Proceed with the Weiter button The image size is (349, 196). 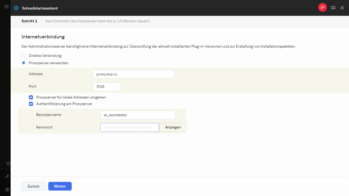(x=60, y=186)
